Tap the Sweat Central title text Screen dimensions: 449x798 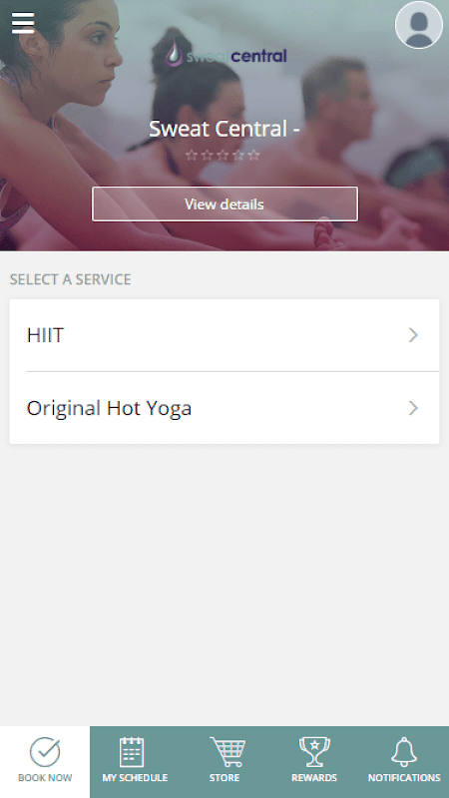click(x=224, y=129)
